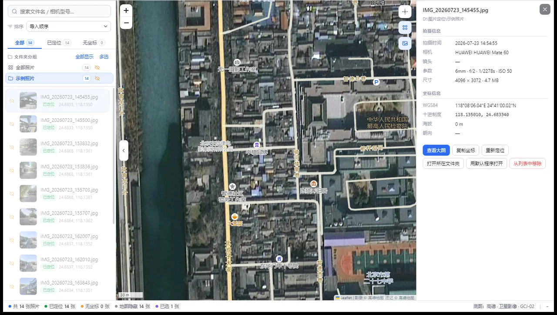
Task: Click the 打开所在文件夹 button
Action: pyautogui.click(x=443, y=164)
